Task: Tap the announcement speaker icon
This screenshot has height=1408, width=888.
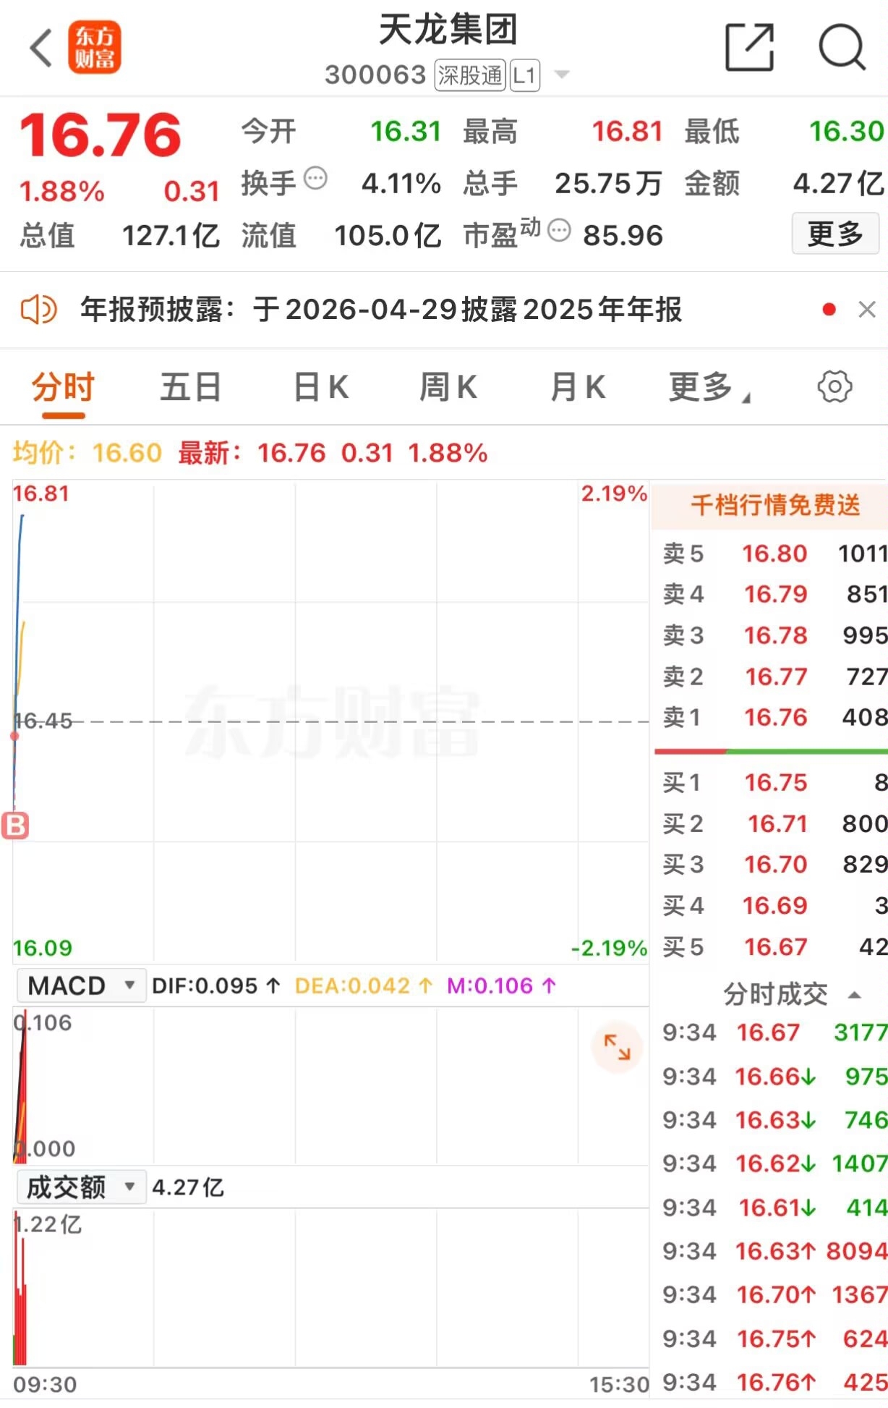Action: [38, 310]
